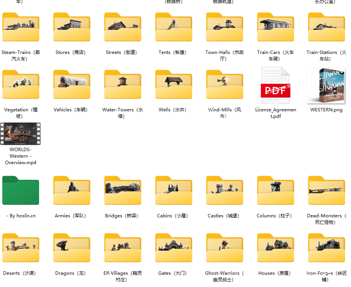Select the Train-Cars folder
This screenshot has height=287, width=351.
click(x=276, y=28)
